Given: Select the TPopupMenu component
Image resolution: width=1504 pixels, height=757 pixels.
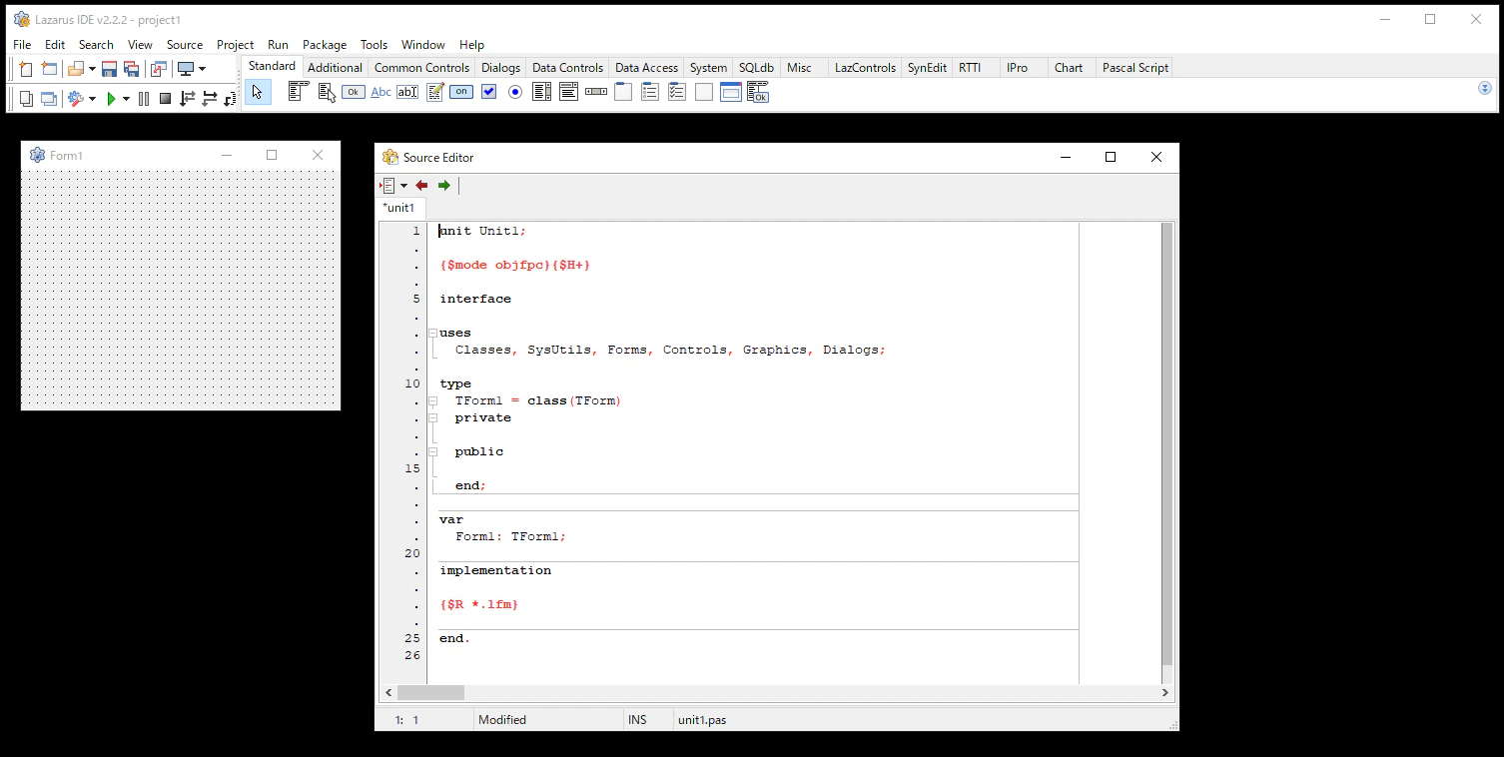Looking at the screenshot, I should 327,92.
